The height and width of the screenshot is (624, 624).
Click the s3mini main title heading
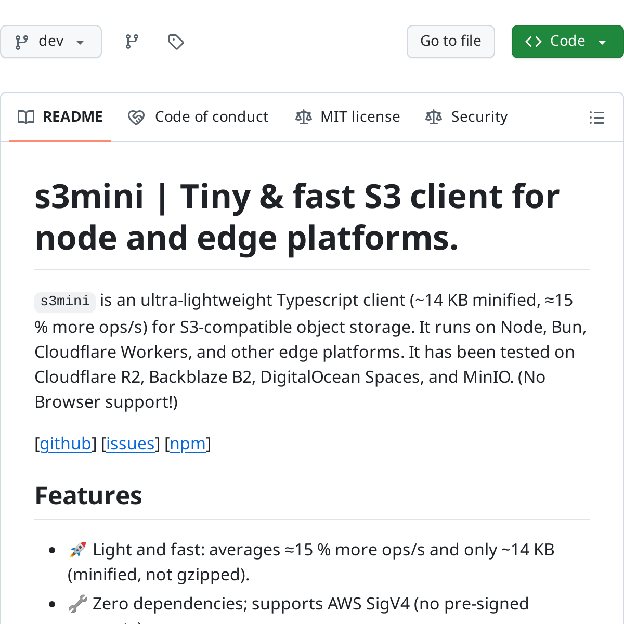tap(297, 217)
